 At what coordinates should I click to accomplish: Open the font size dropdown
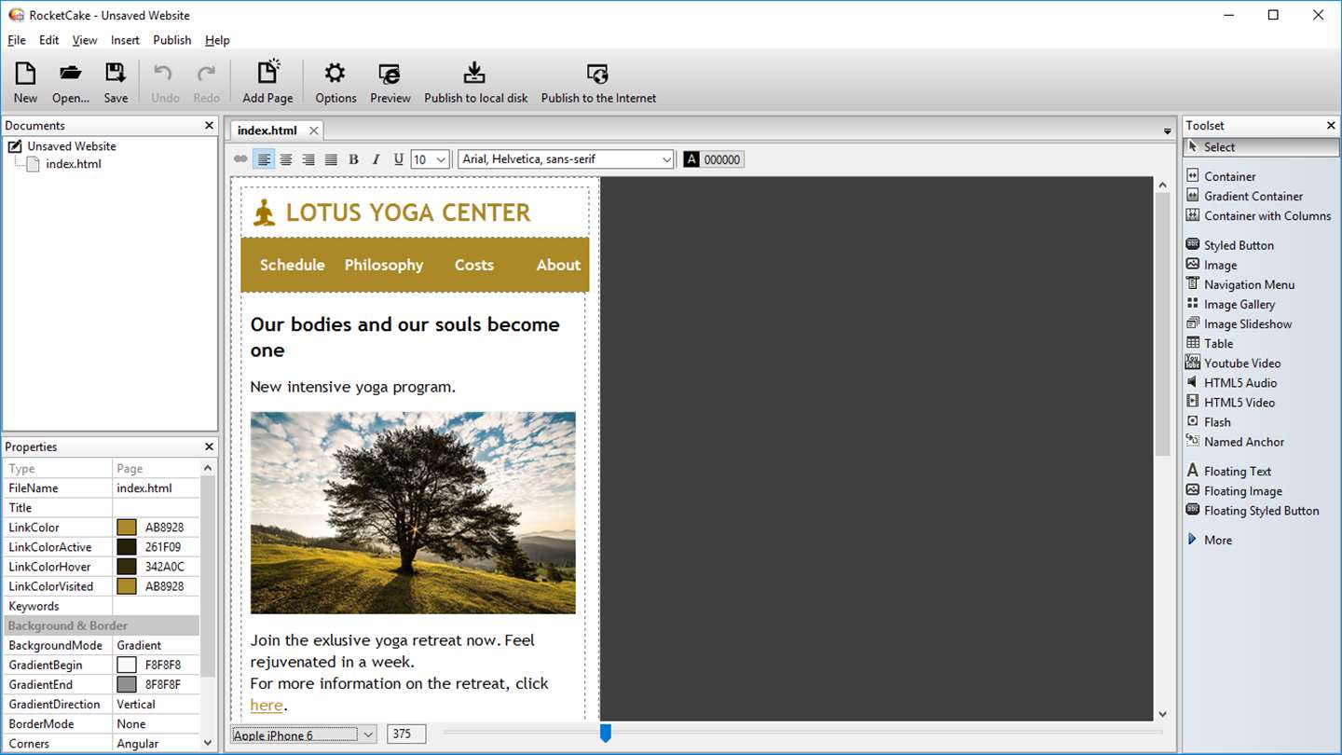pyautogui.click(x=441, y=159)
